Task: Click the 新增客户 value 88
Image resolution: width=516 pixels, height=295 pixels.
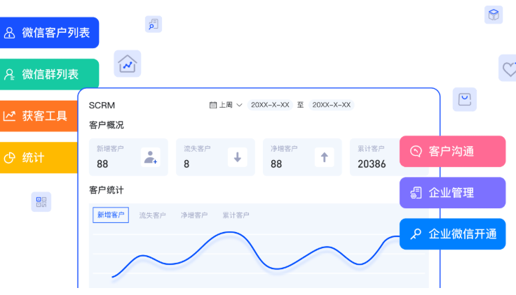Action: (102, 164)
